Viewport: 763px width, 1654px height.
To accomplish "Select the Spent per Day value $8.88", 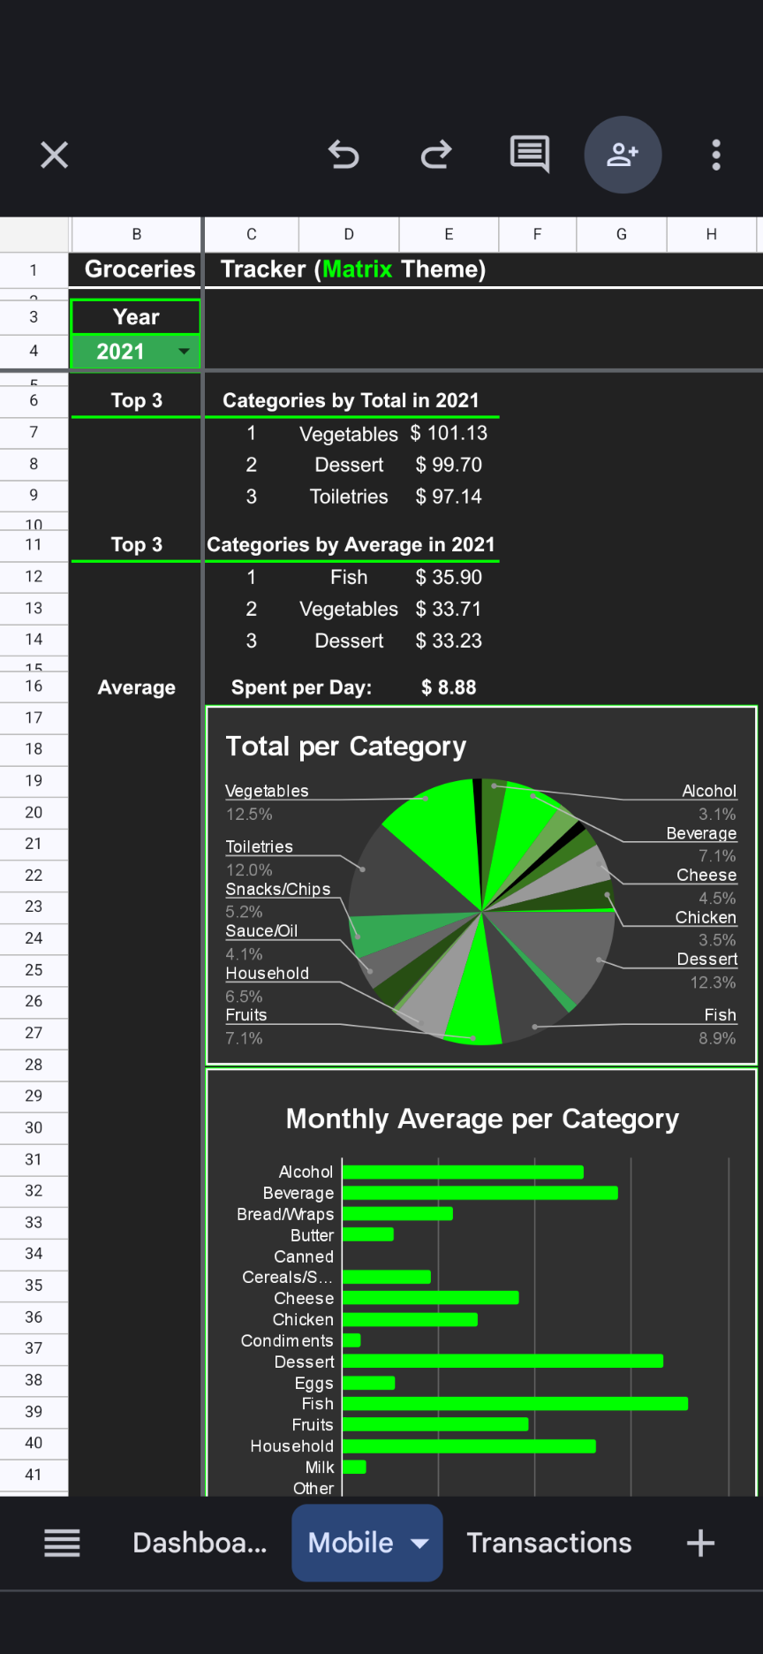I will (449, 687).
